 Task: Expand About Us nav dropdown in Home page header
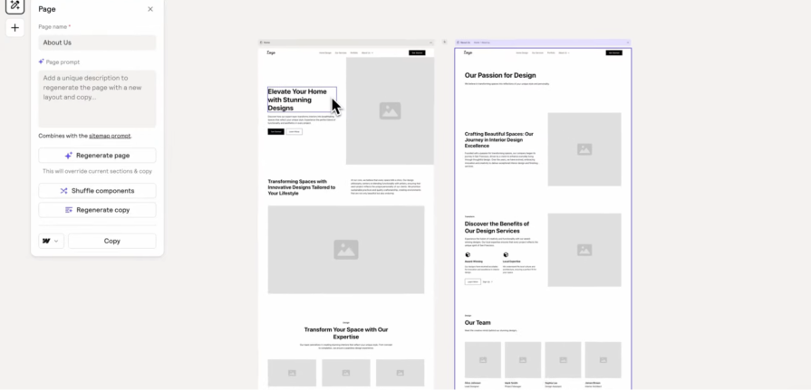[367, 52]
